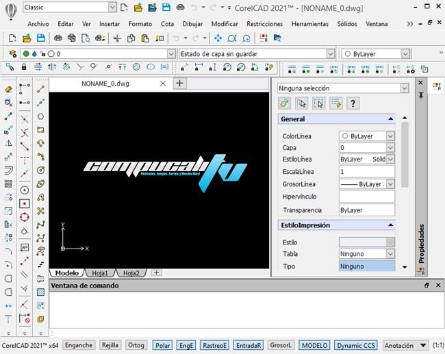Open the Herramientas menu
Viewport: 445px width, 354px height.
[310, 24]
